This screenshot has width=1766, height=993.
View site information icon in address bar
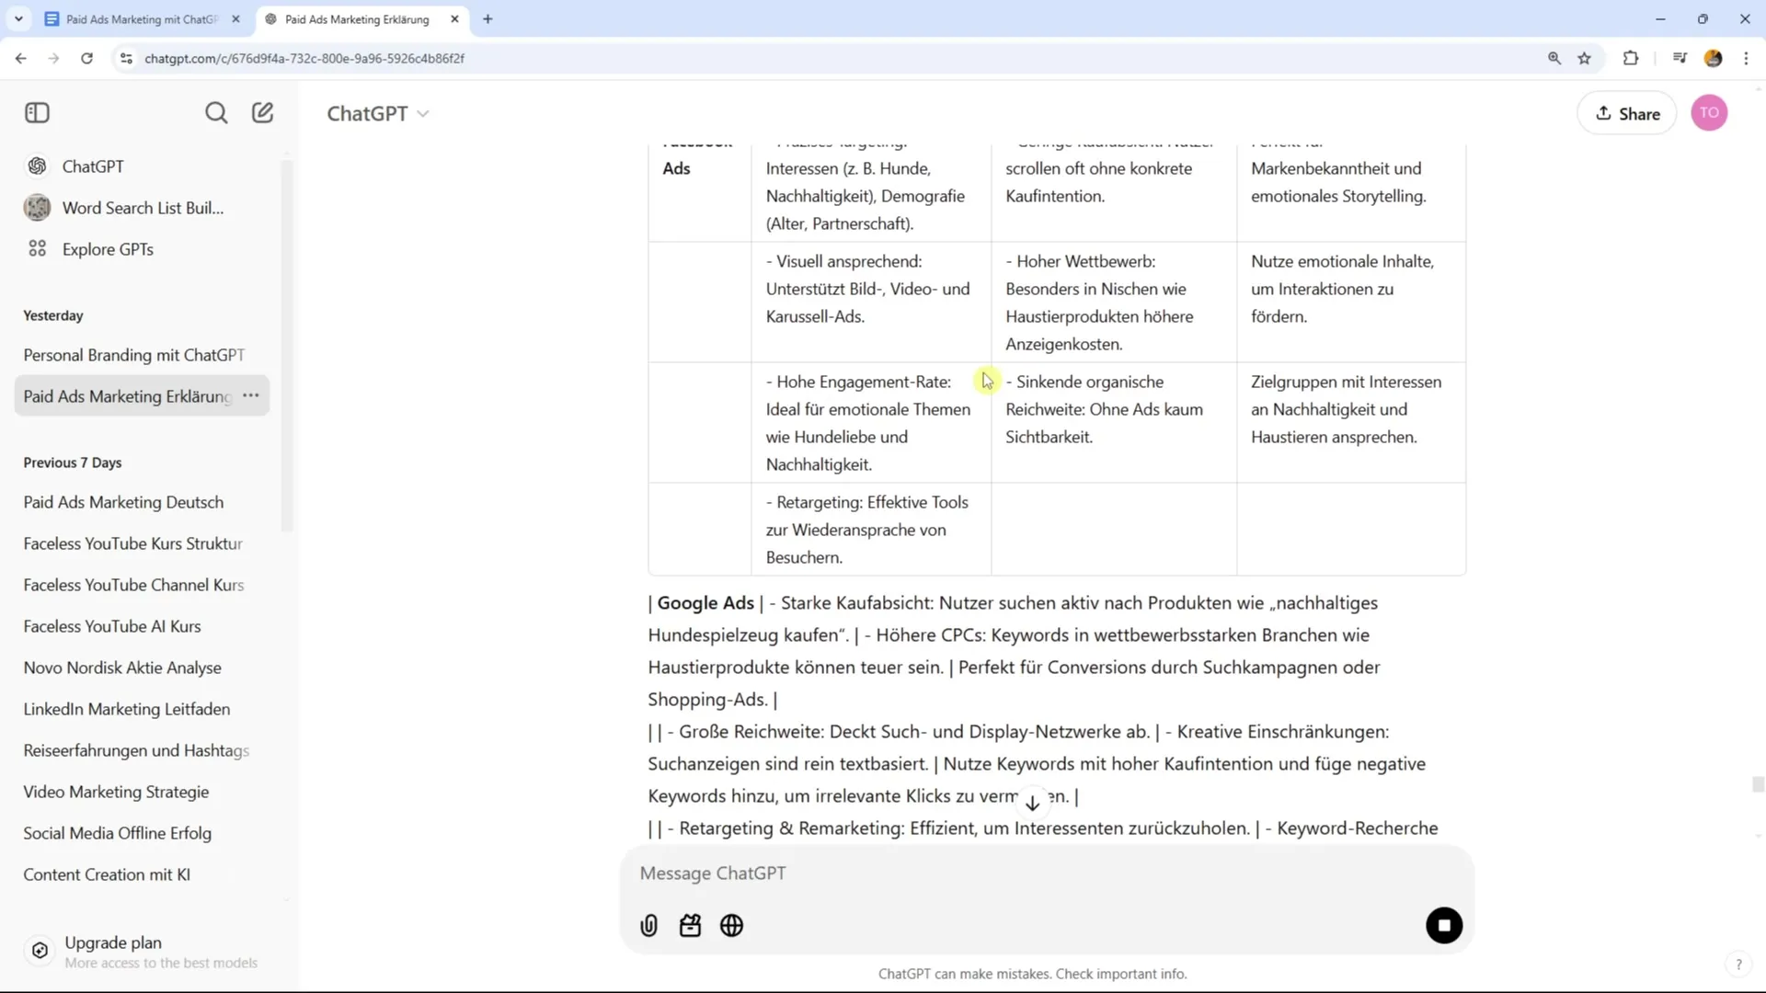[x=126, y=58]
